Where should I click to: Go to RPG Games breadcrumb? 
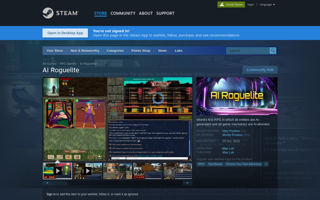pyautogui.click(x=68, y=64)
